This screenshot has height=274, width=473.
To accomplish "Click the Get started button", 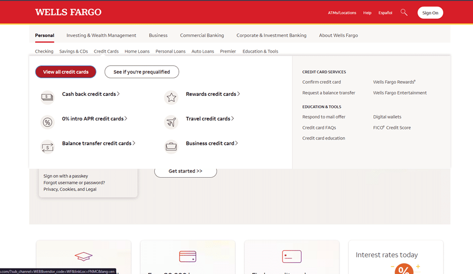I will tap(185, 171).
